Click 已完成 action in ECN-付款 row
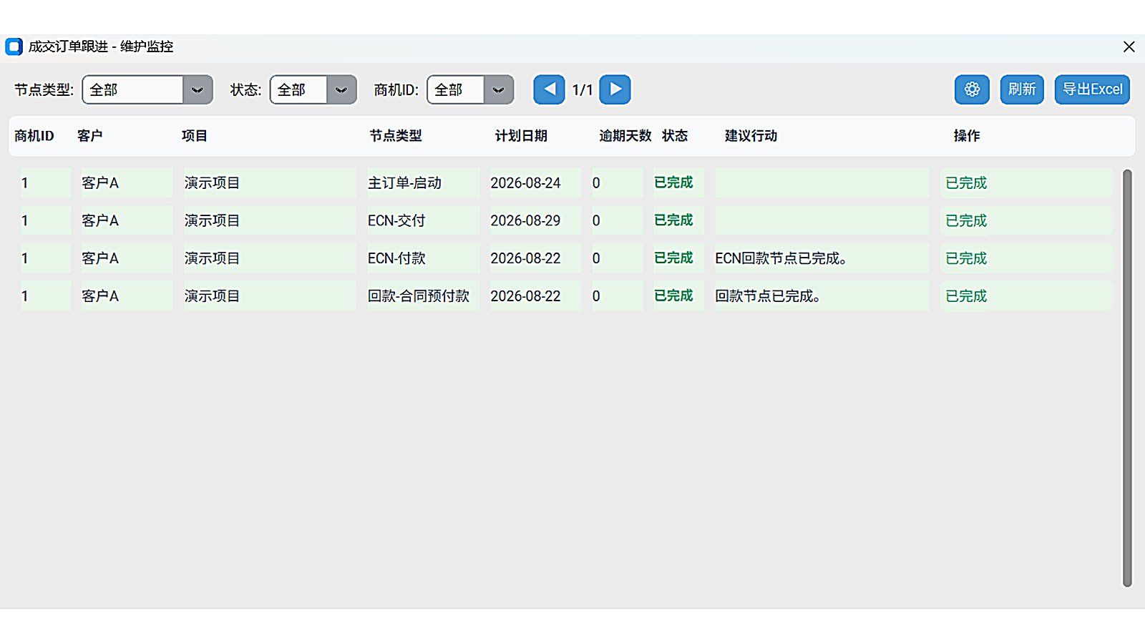The width and height of the screenshot is (1145, 644). [x=966, y=258]
